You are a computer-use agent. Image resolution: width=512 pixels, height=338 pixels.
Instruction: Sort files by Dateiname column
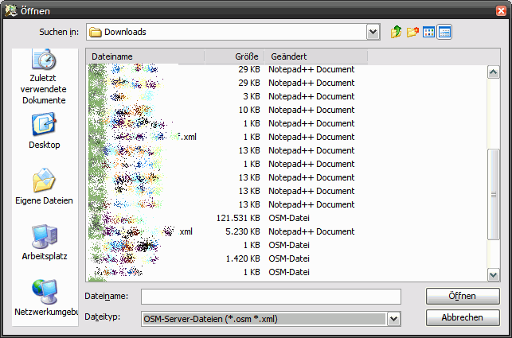click(145, 57)
